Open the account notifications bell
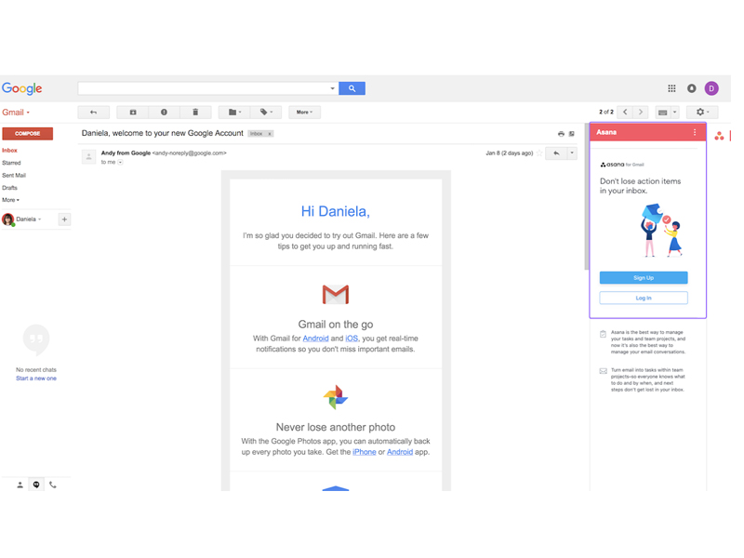The image size is (744, 558). pos(691,88)
